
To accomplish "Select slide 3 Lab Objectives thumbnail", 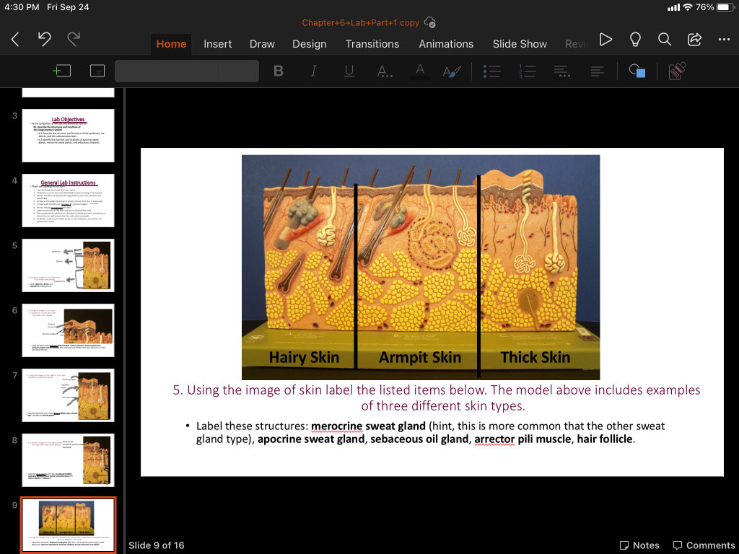I will pyautogui.click(x=68, y=136).
